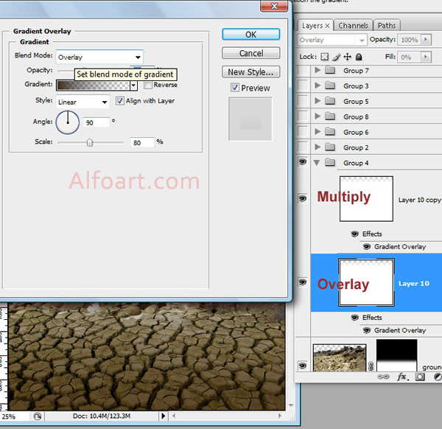Image resolution: width=442 pixels, height=429 pixels.
Task: Click the Scale slider handle
Action: 90,142
